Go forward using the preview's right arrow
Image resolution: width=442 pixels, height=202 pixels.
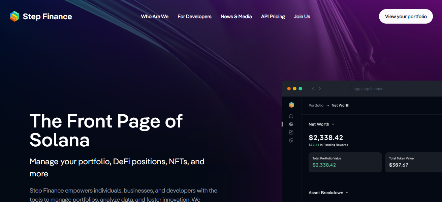pos(320,89)
